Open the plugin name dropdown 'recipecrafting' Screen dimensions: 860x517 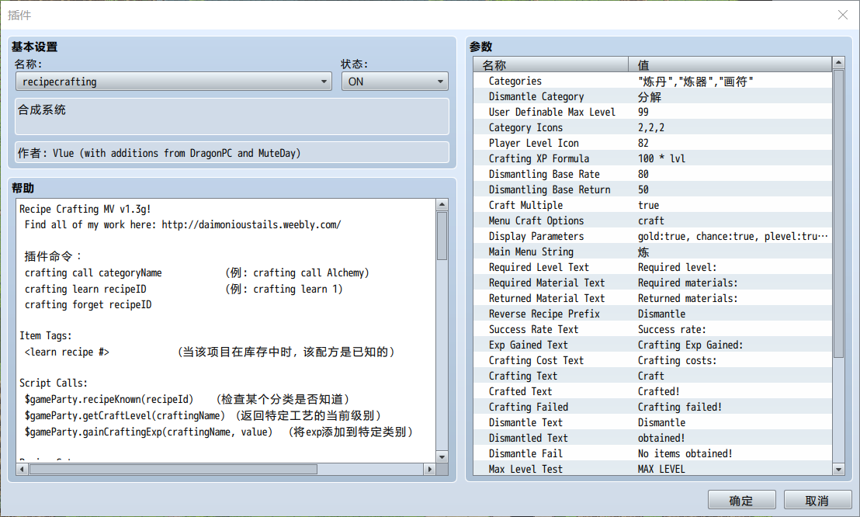click(x=173, y=82)
